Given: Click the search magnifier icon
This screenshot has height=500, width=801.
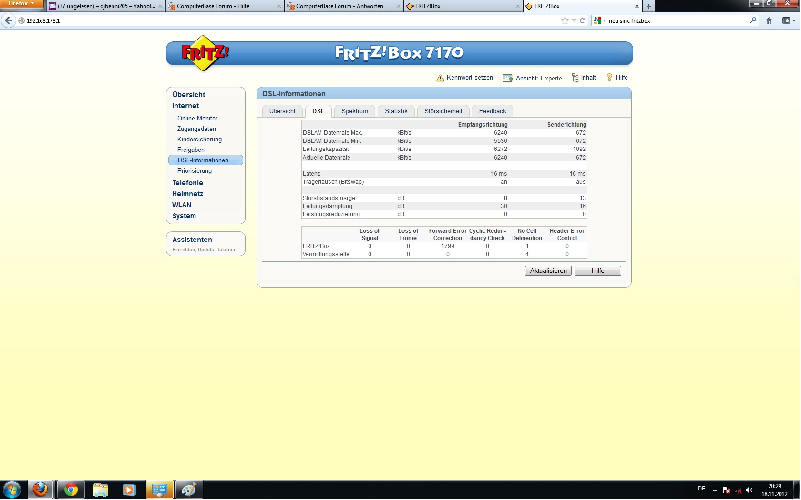Looking at the screenshot, I should click(x=753, y=20).
